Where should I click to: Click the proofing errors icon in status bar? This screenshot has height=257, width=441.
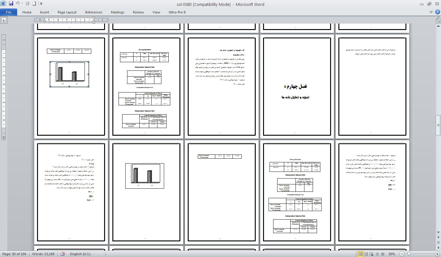pos(63,254)
